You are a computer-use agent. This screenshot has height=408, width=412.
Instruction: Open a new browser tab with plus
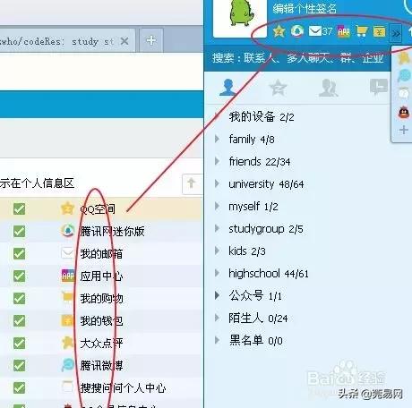tap(151, 40)
